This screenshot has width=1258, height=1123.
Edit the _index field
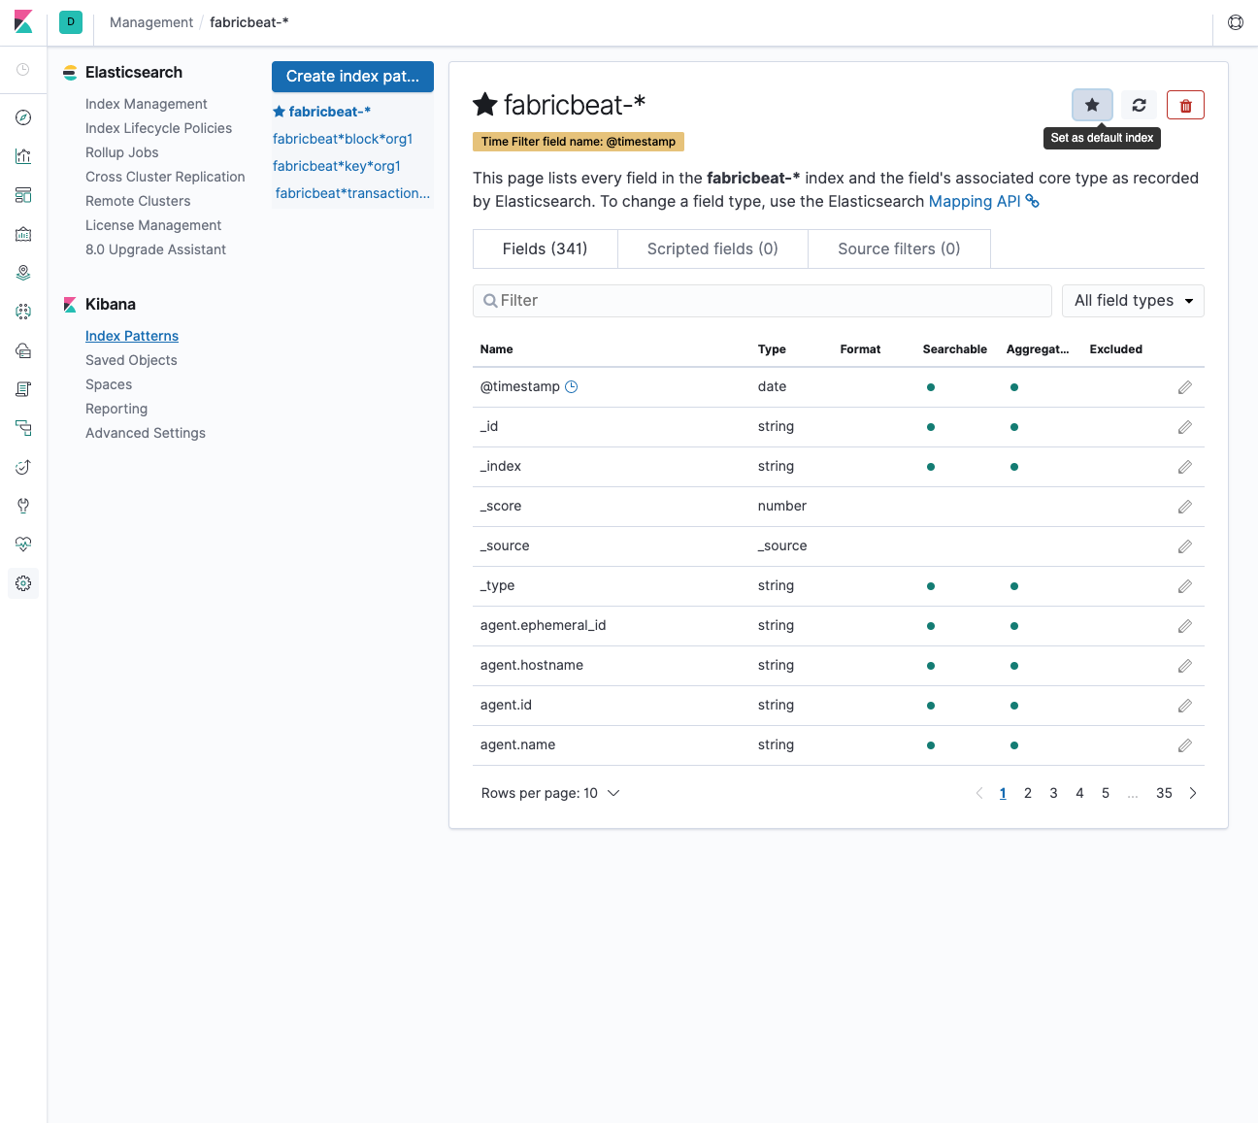1185,467
